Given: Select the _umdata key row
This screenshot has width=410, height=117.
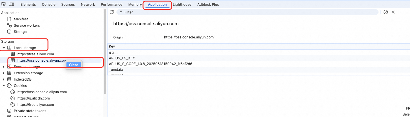Looking at the screenshot, I should (259, 70).
